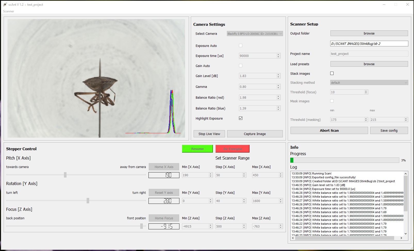The width and height of the screenshot is (414, 251).
Task: Enable Exposure Auto
Action: coord(241,45)
